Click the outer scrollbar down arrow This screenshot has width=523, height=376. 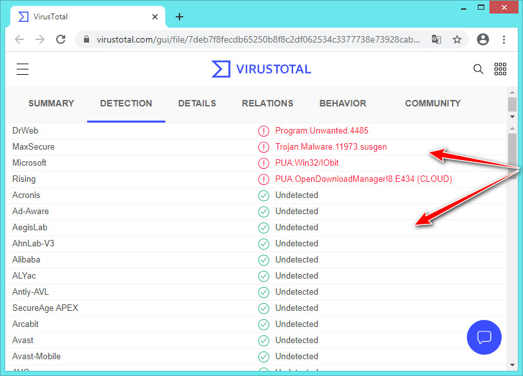click(512, 117)
